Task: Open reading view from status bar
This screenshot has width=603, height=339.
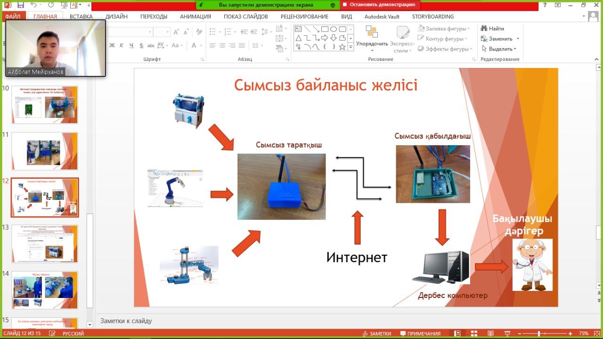Action: point(490,333)
